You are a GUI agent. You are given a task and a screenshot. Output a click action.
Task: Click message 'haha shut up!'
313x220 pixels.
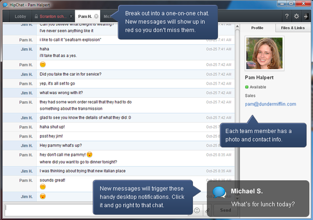(x=52, y=127)
